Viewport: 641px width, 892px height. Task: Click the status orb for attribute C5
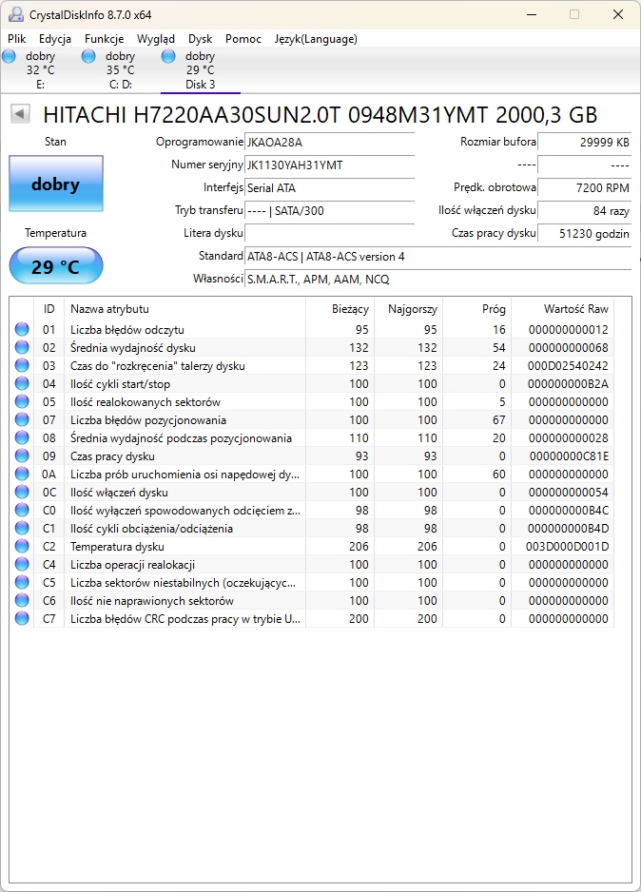pos(22,583)
